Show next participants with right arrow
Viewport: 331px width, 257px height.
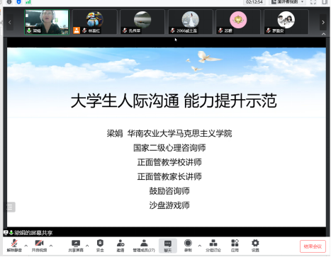click(x=323, y=23)
